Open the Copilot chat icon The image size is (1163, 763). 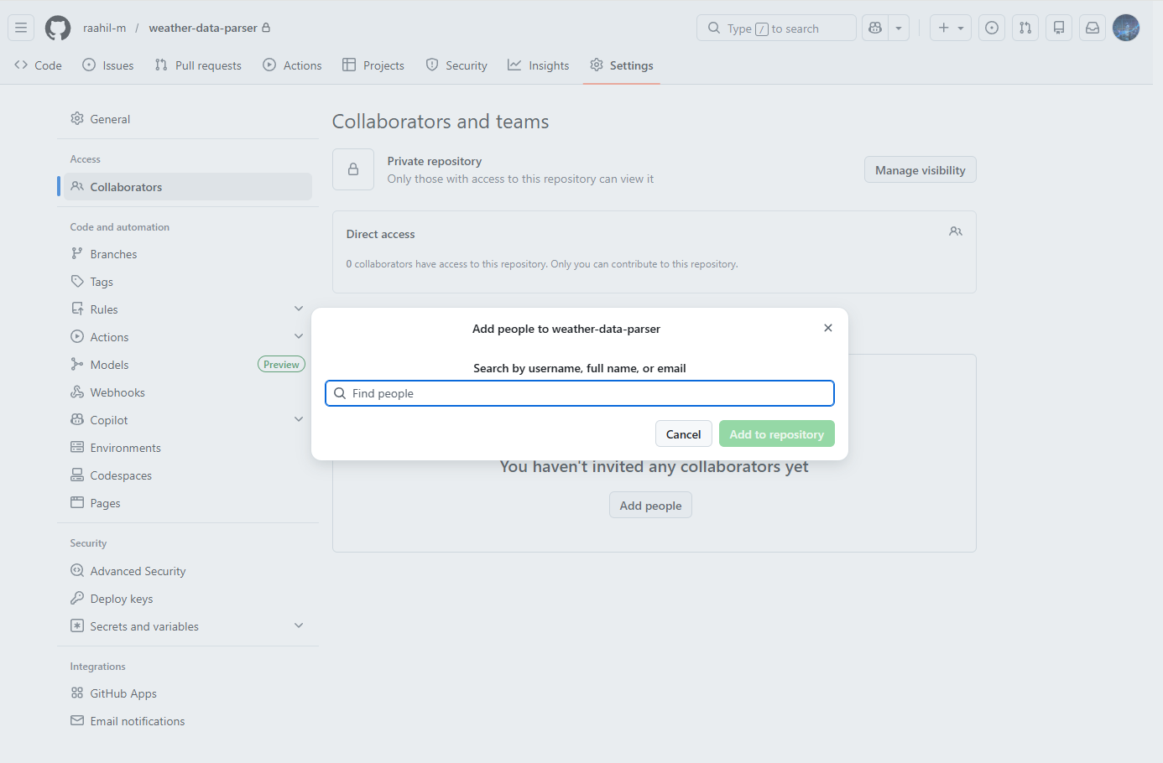point(875,28)
